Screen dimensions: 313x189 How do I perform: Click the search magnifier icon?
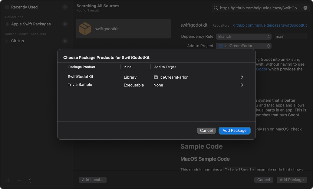tap(216, 8)
